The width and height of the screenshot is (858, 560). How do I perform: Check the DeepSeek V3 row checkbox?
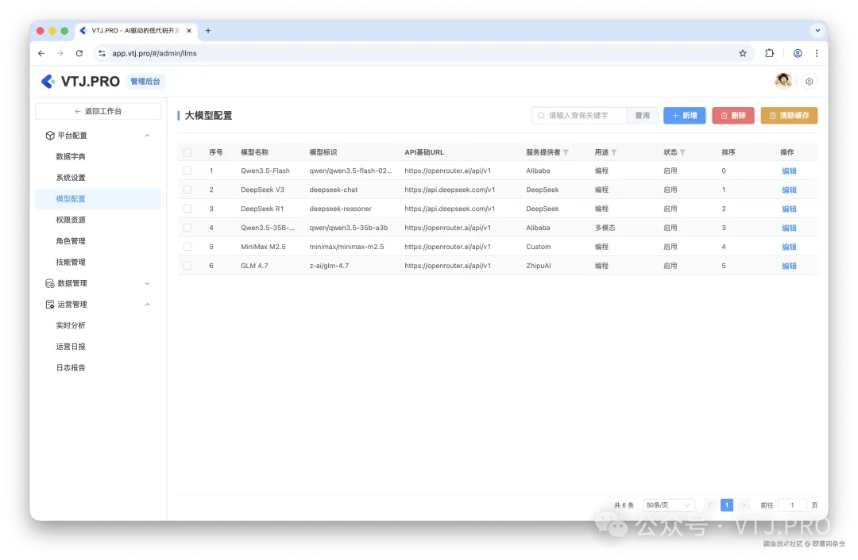187,190
